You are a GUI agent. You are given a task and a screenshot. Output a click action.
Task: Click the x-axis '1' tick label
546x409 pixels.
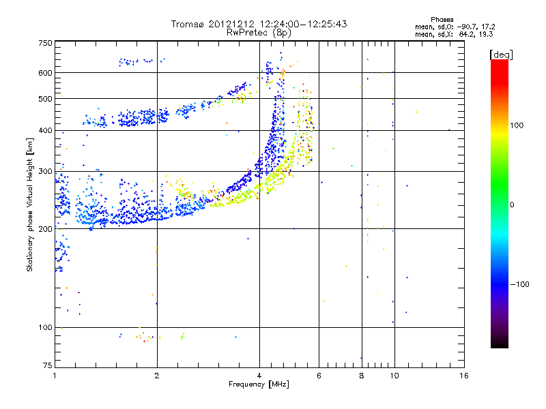pos(55,376)
